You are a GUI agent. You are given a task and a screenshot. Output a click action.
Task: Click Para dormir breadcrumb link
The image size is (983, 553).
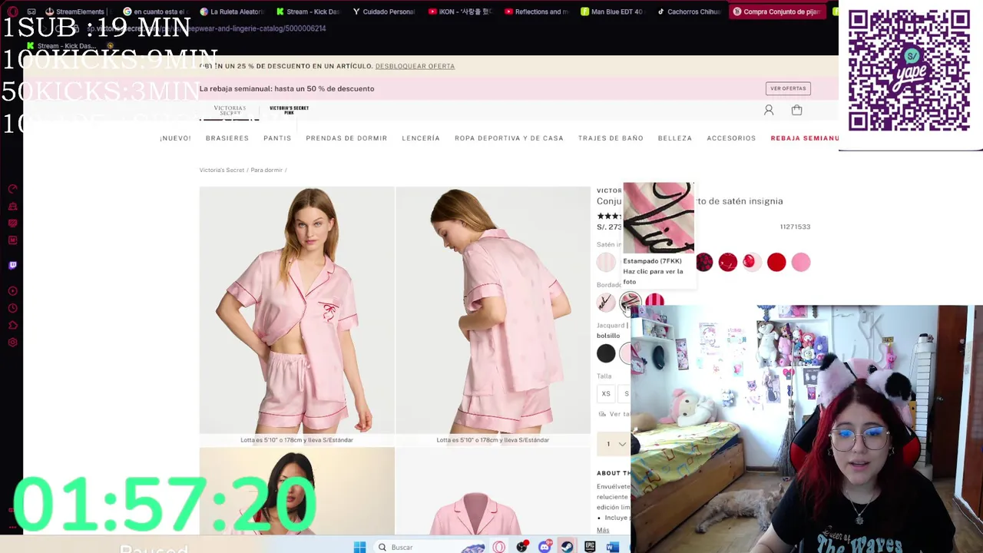[266, 170]
